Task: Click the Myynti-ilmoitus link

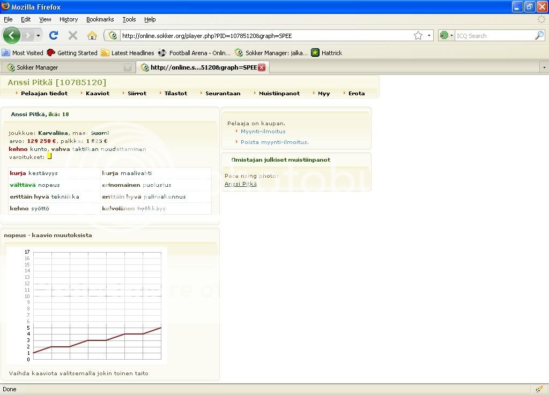Action: point(263,131)
